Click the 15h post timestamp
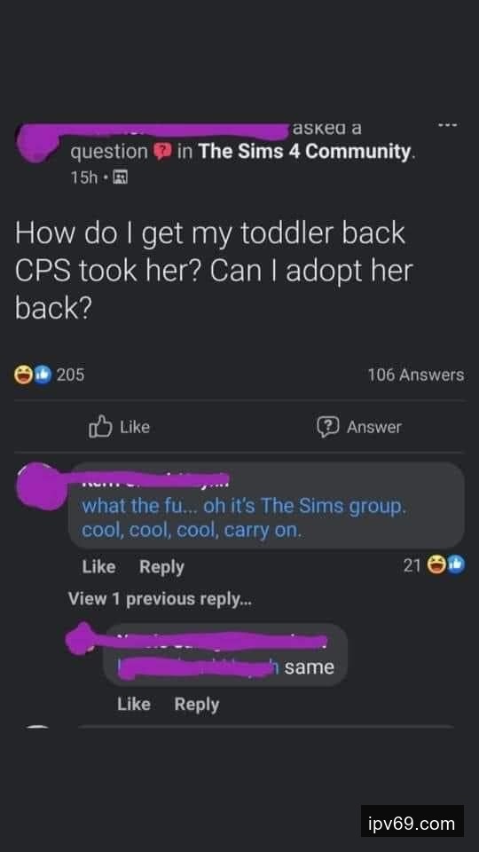Screen dimensions: 479x852 pos(83,177)
